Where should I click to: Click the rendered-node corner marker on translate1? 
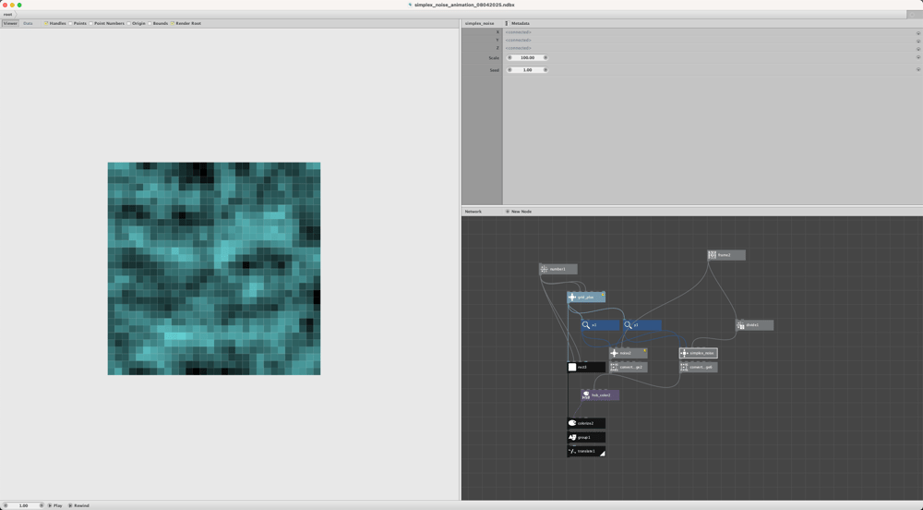point(602,454)
